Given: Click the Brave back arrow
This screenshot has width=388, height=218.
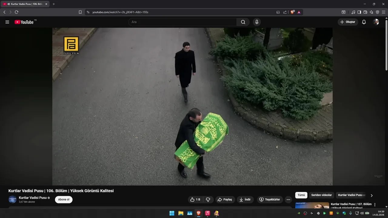Looking at the screenshot, I should pyautogui.click(x=4, y=12).
